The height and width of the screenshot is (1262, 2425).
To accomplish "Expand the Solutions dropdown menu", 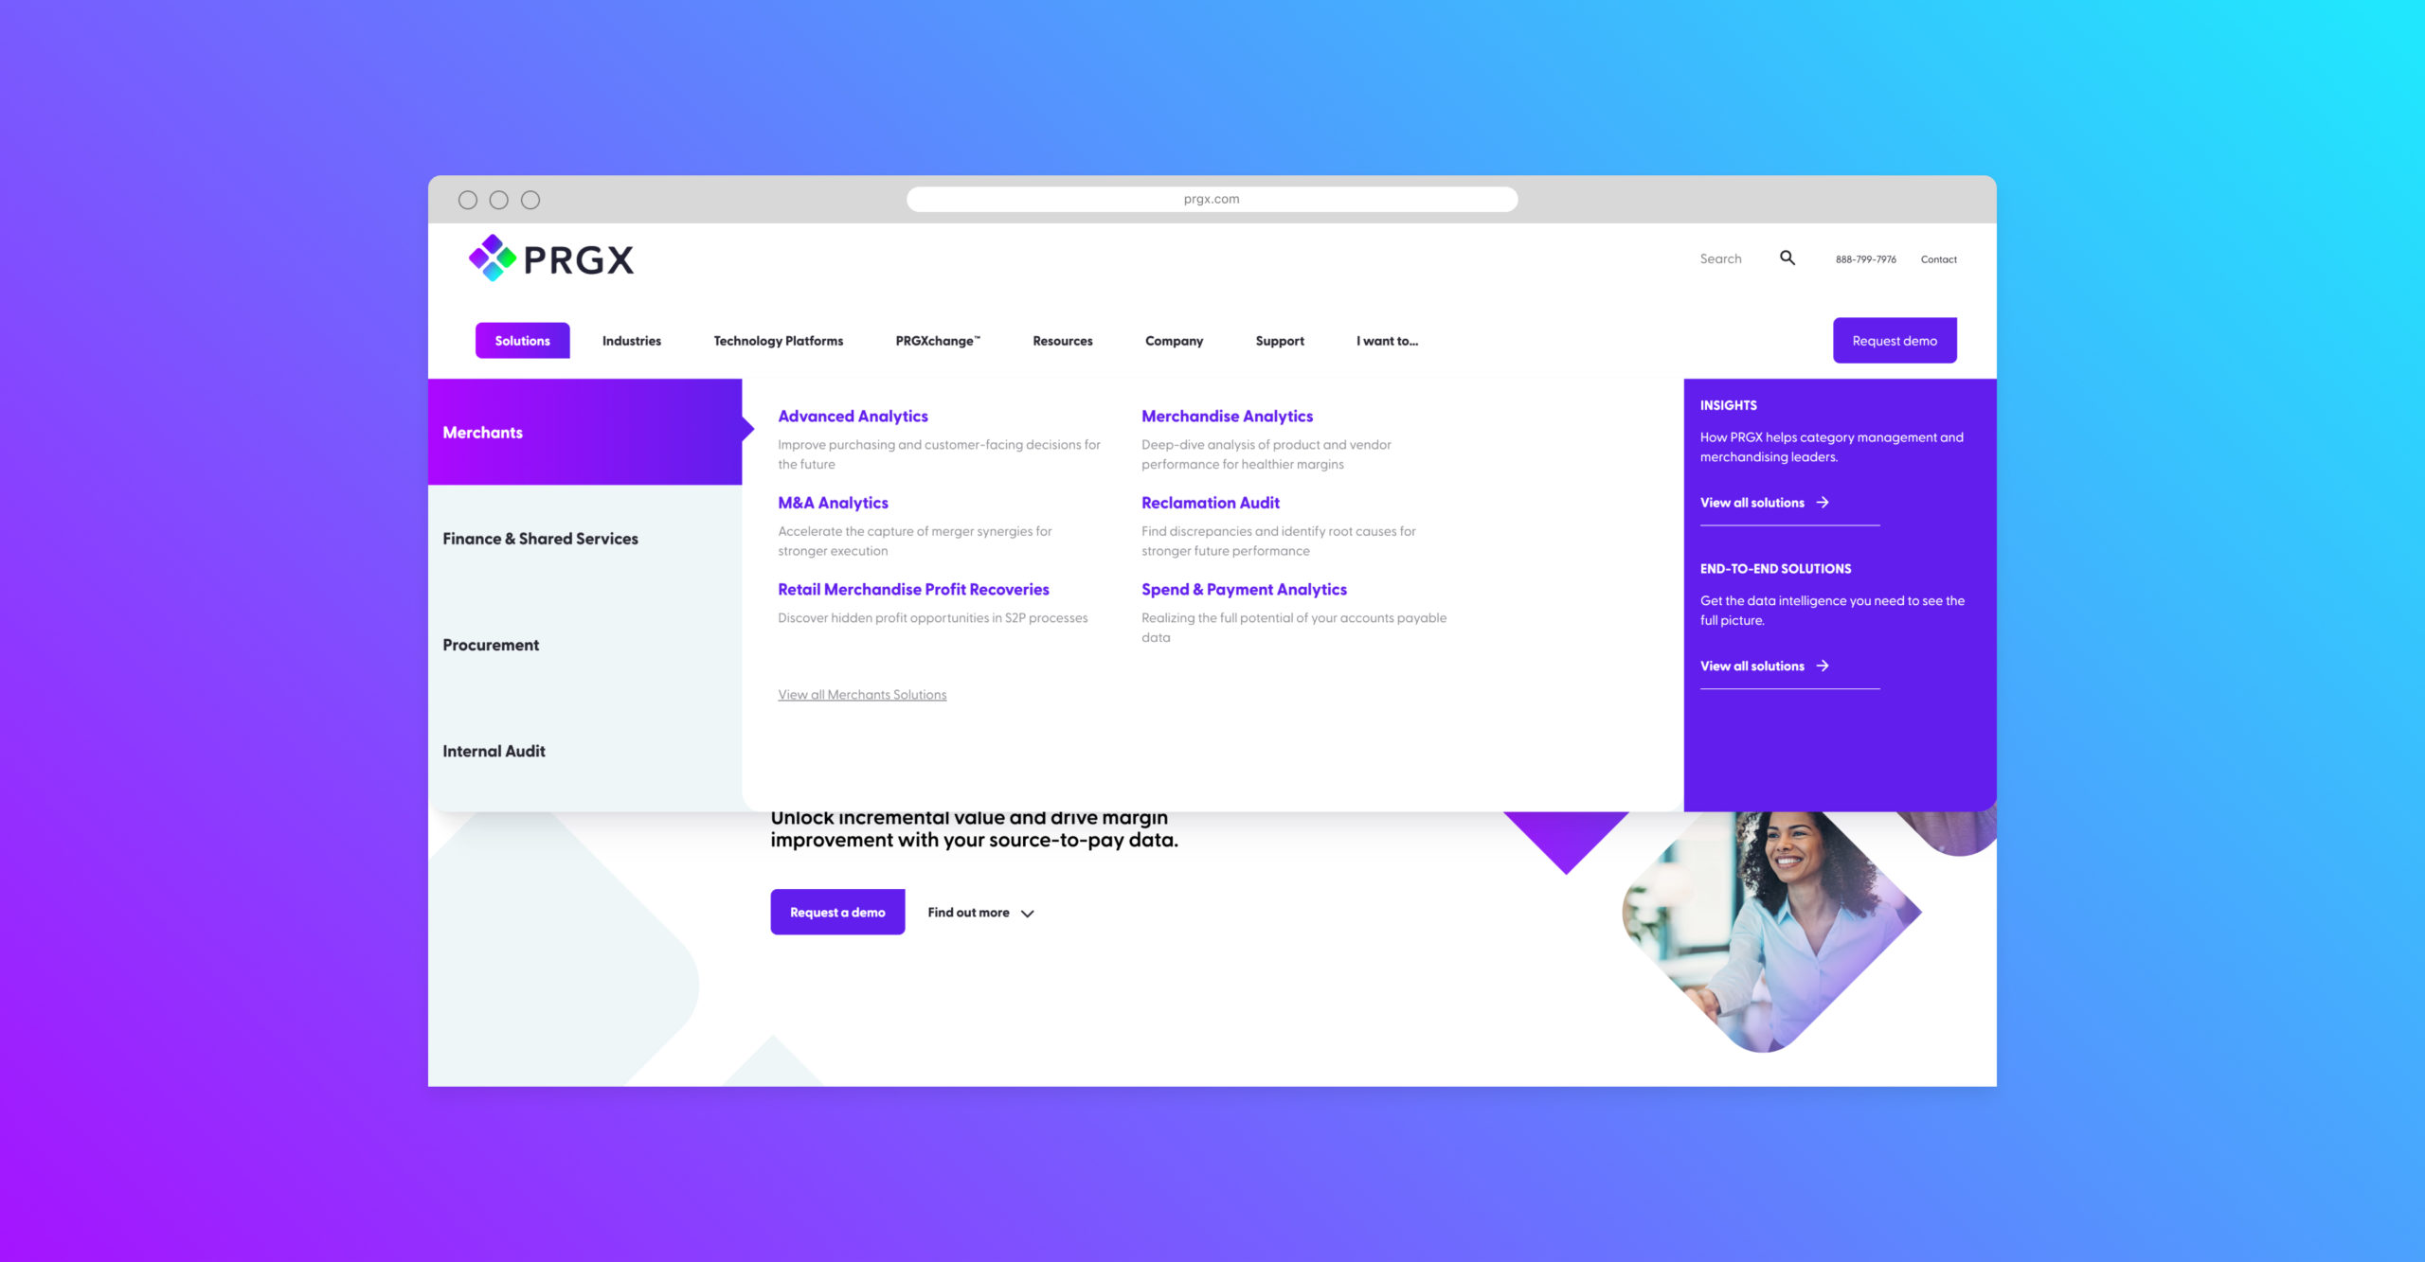I will click(523, 340).
